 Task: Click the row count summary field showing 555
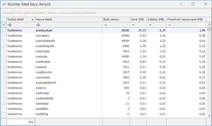[x=21, y=122]
